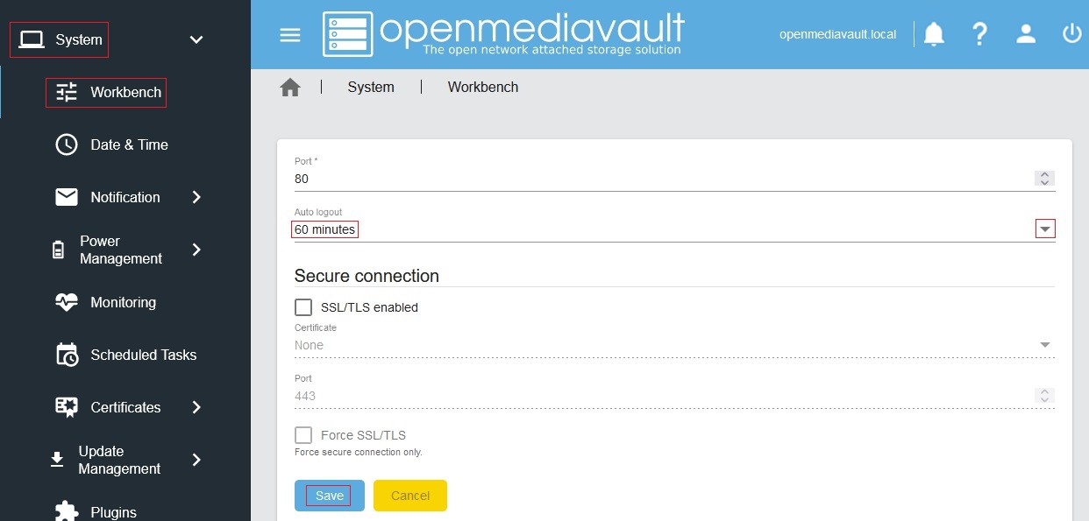This screenshot has width=1089, height=521.
Task: Click the first Port stepper arrows
Action: [x=1043, y=179]
